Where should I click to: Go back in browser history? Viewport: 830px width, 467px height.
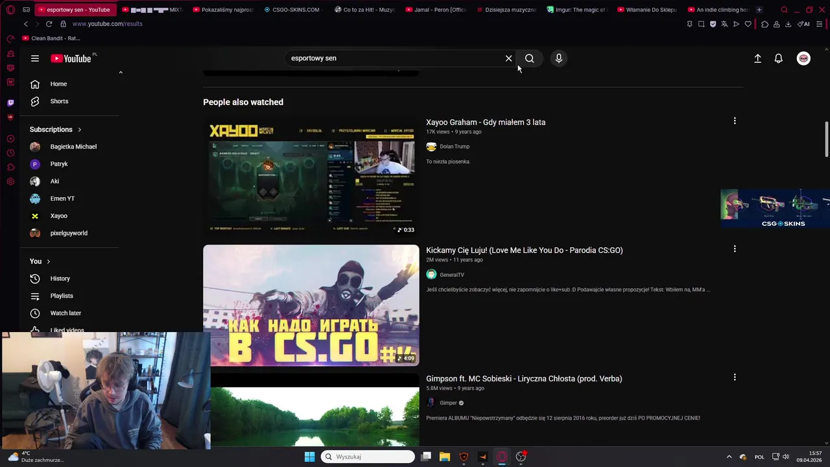pyautogui.click(x=25, y=24)
